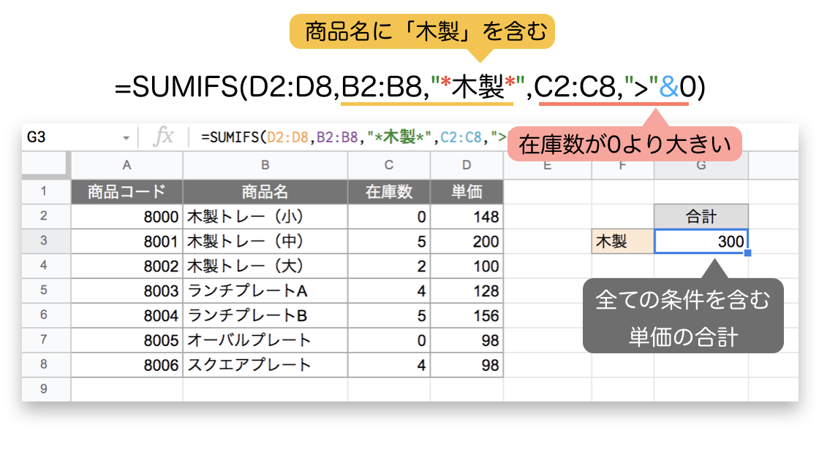Select row 2 header
The height and width of the screenshot is (473, 838).
pyautogui.click(x=44, y=216)
